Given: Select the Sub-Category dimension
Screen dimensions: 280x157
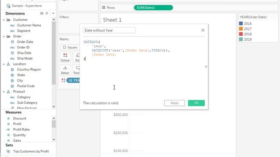Looking at the screenshot, I should coord(27,103).
